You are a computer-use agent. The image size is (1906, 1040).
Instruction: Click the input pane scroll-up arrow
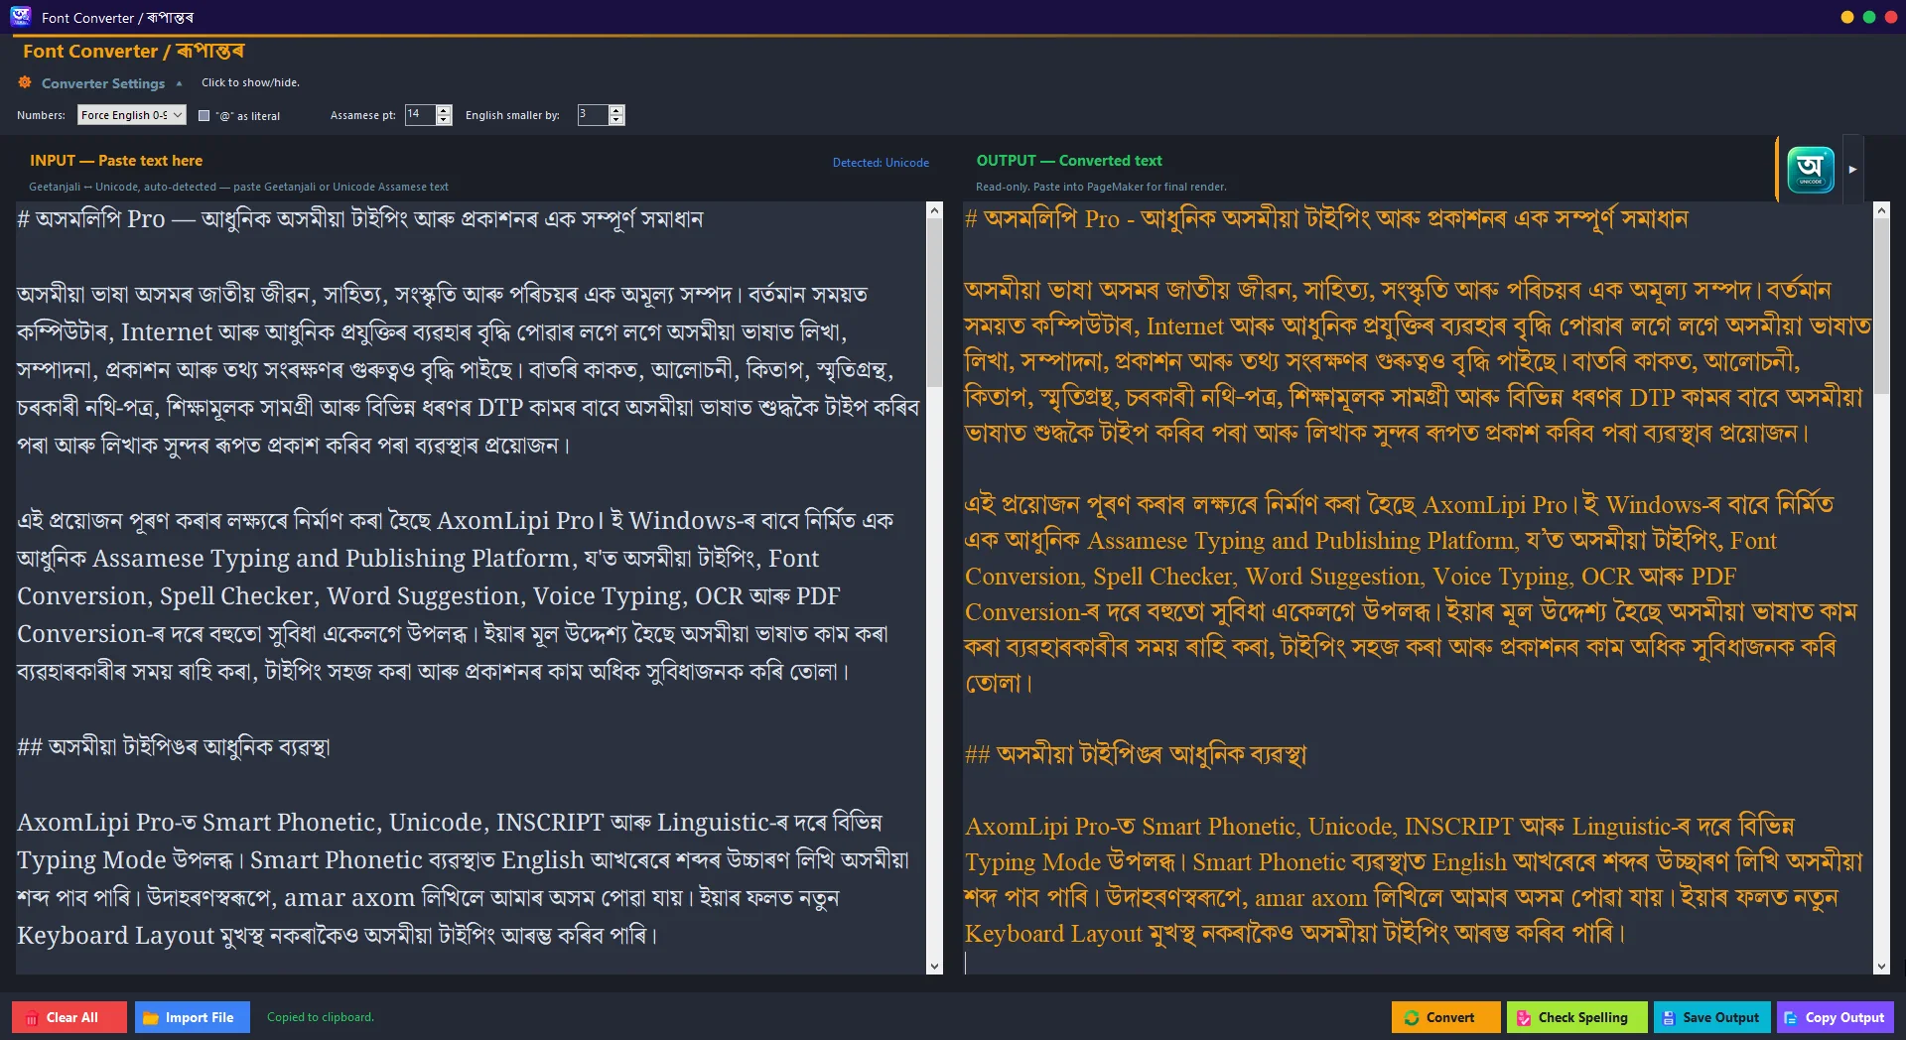[x=934, y=210]
